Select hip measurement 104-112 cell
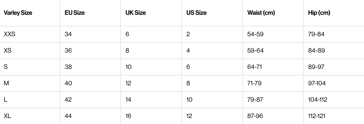Viewport: 364px width, 124px height. coord(317,99)
